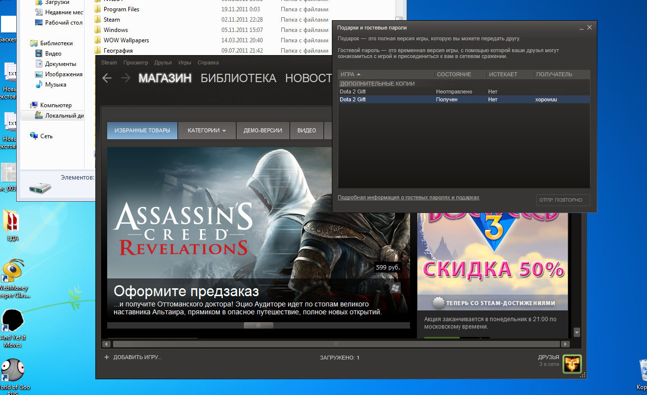Open friends list via avatar icon

[x=572, y=364]
